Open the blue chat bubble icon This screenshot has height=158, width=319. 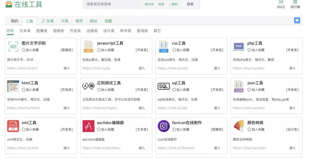(x=297, y=20)
